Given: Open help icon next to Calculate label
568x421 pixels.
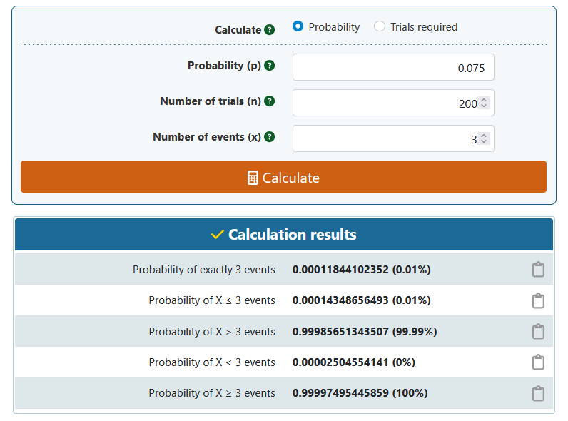Looking at the screenshot, I should [269, 30].
